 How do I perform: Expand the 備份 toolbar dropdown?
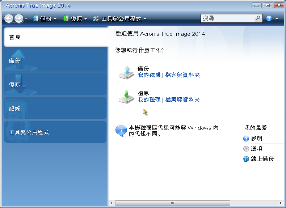(55, 19)
